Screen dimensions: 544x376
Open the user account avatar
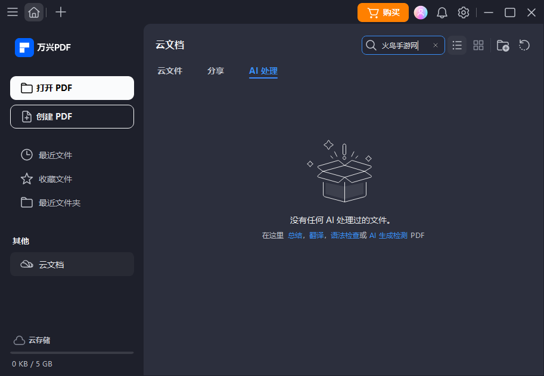click(x=421, y=12)
